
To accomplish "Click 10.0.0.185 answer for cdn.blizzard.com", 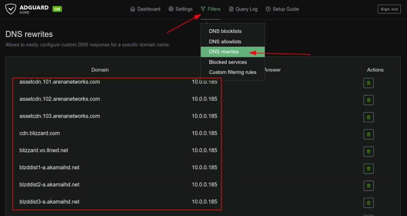I will click(205, 133).
